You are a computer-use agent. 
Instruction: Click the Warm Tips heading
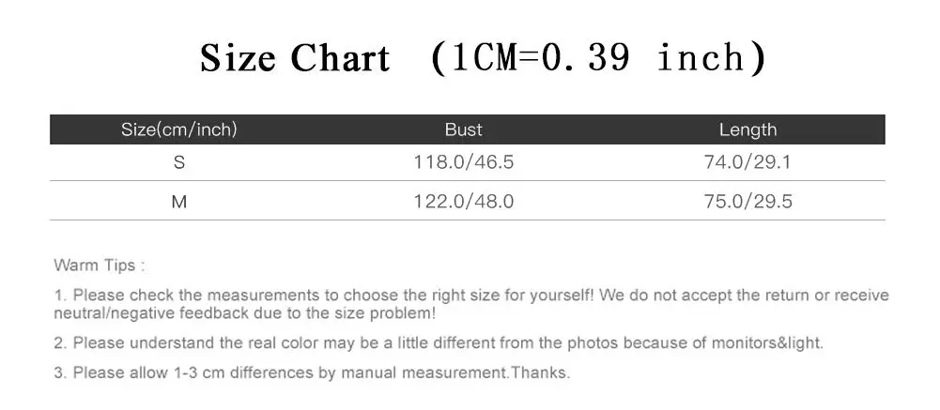point(99,266)
